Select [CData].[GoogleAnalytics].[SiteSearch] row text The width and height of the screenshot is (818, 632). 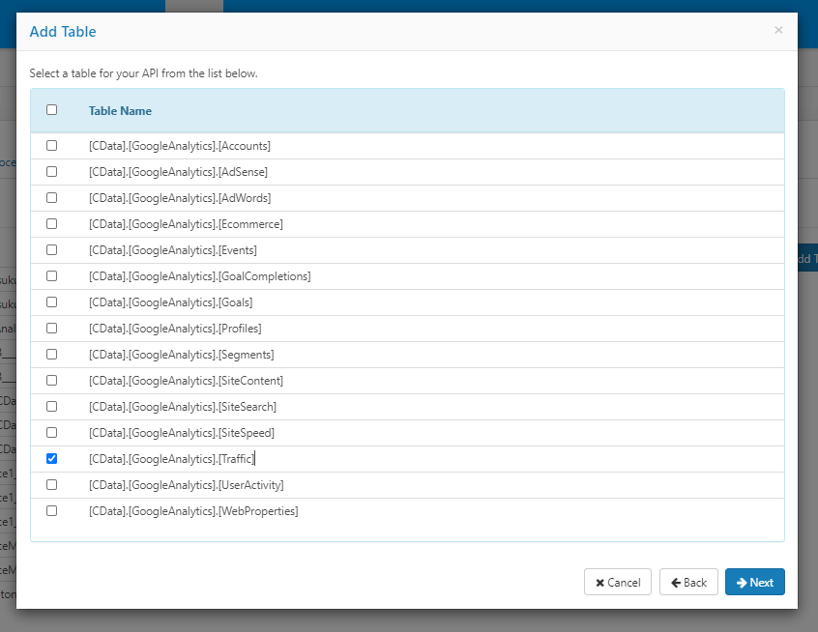click(183, 407)
